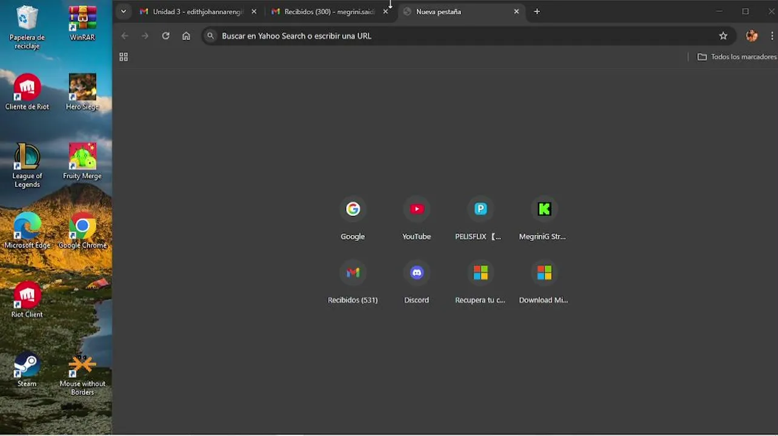This screenshot has height=436, width=778.
Task: Close the Nueva pestaña tab
Action: pos(516,12)
